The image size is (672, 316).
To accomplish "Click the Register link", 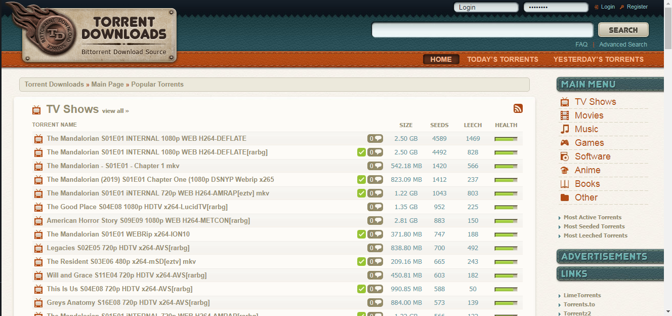I will (637, 7).
